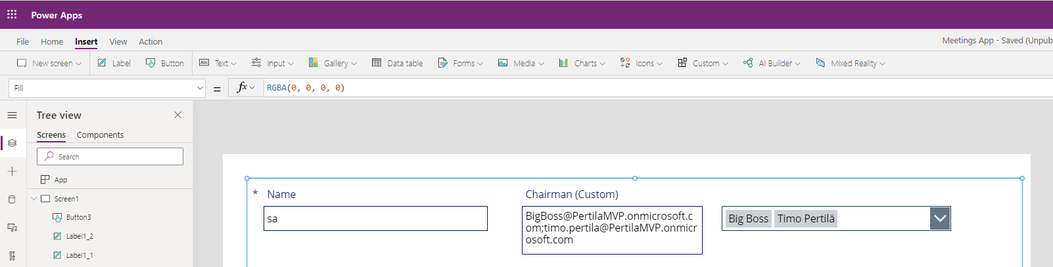Open the File menu
This screenshot has height=267, width=1053.
pos(22,41)
